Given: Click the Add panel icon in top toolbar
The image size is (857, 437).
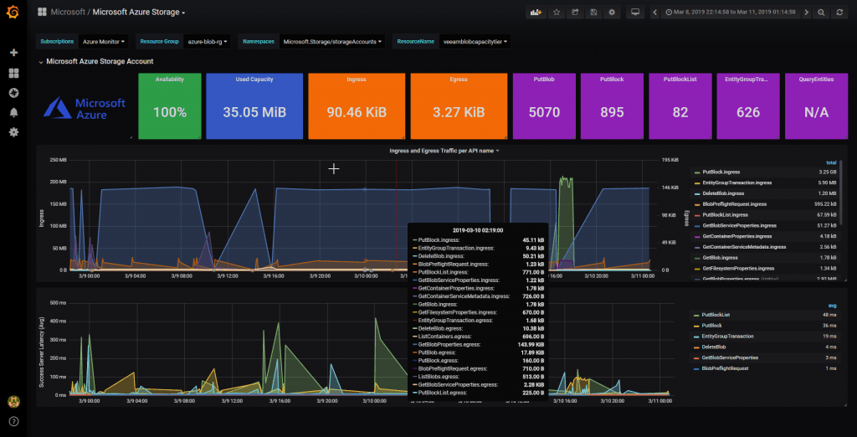Looking at the screenshot, I should pos(536,12).
